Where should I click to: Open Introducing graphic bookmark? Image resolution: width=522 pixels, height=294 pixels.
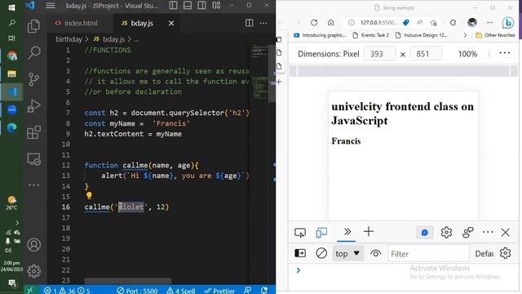[320, 35]
